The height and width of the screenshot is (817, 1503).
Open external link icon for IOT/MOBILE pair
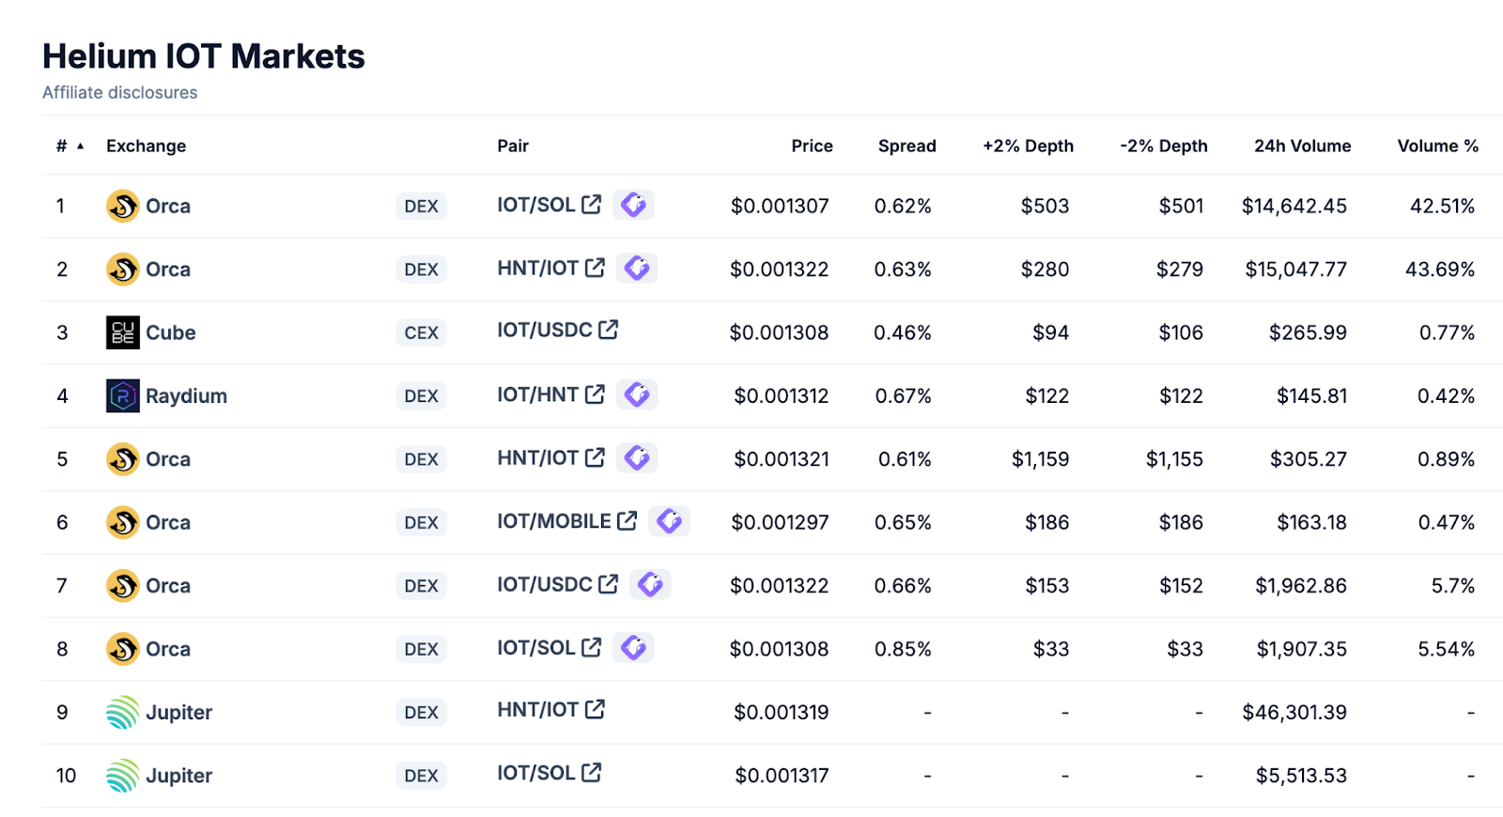[x=628, y=520]
